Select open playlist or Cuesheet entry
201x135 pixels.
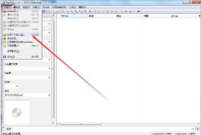pos(22,42)
